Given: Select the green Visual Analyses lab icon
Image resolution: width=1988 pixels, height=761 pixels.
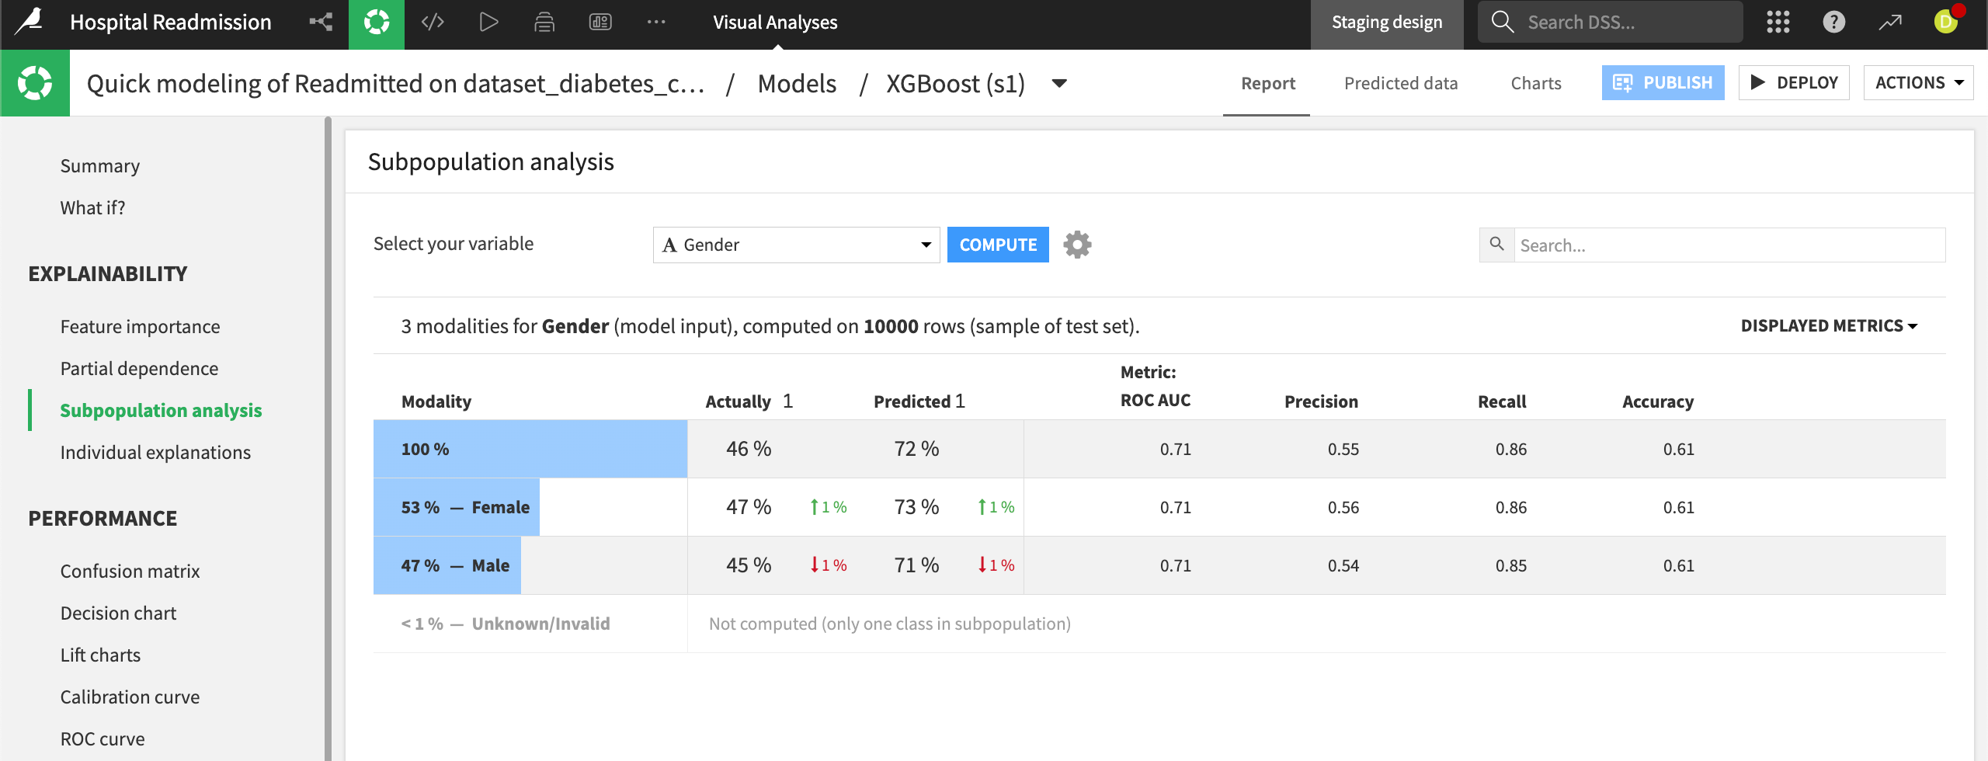Looking at the screenshot, I should [x=377, y=22].
